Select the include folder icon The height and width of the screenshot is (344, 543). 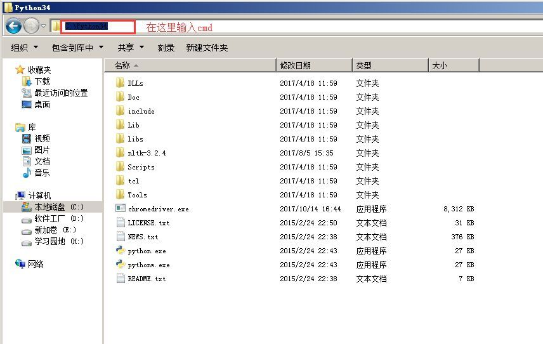point(120,111)
